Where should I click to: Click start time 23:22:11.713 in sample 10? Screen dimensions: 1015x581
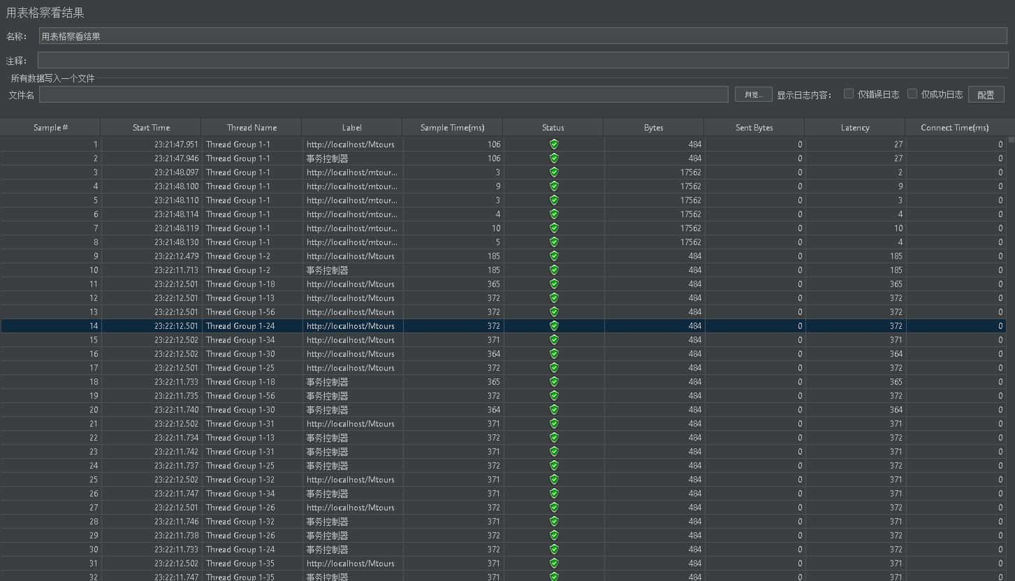click(176, 270)
